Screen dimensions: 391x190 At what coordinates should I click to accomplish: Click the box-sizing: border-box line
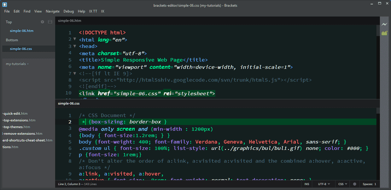124,122
